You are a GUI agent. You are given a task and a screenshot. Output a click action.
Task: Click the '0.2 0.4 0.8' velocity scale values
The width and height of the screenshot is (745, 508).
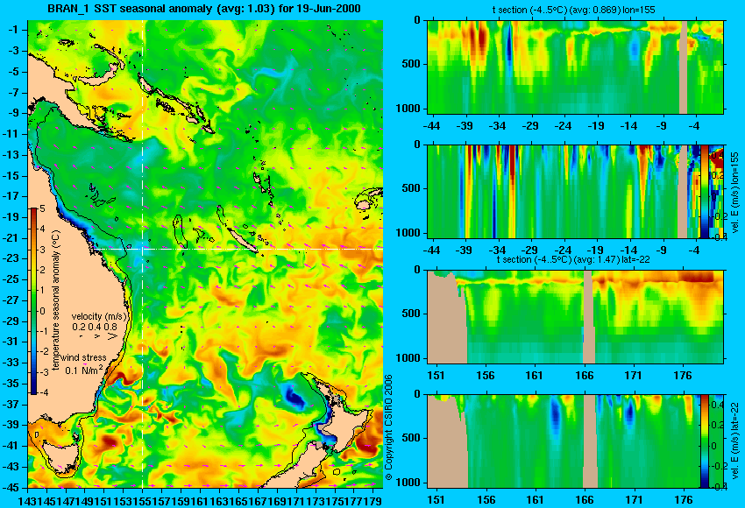[x=95, y=327]
